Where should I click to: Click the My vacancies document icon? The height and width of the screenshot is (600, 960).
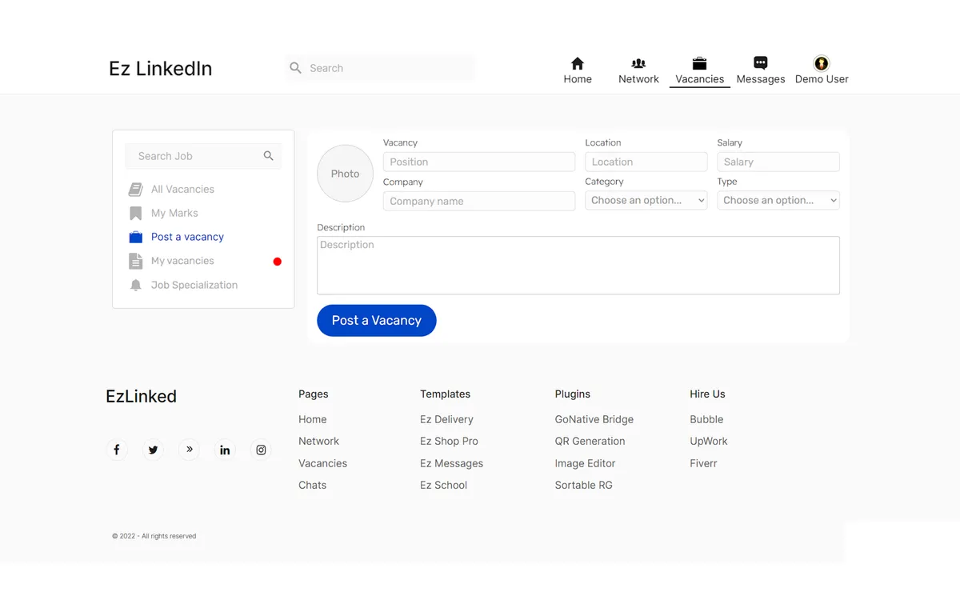pyautogui.click(x=136, y=261)
